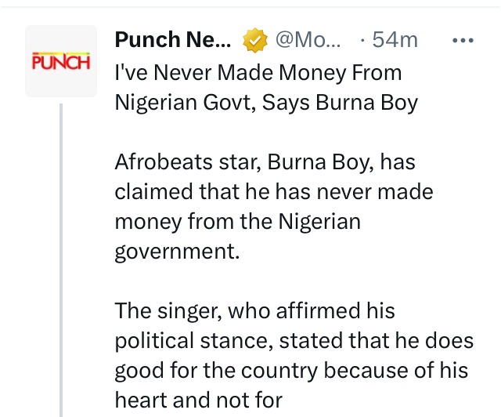Click the 'money from the Nigerian' line
This screenshot has height=417, width=501.
click(238, 222)
